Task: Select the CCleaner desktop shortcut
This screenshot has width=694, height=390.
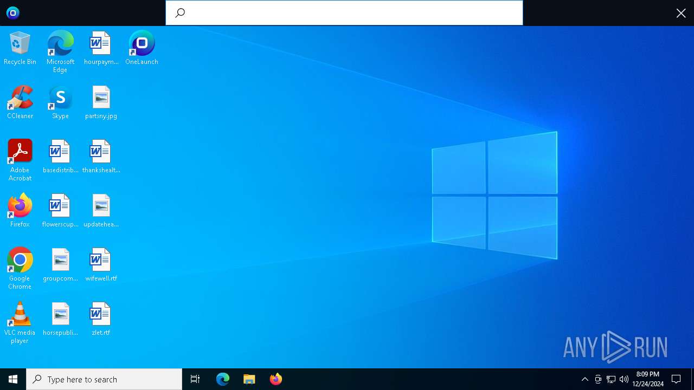Action: [20, 102]
